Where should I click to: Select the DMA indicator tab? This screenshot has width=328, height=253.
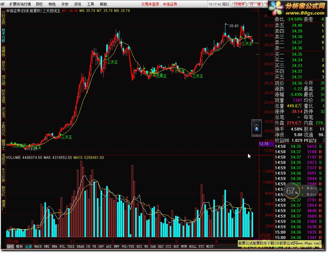54,246
